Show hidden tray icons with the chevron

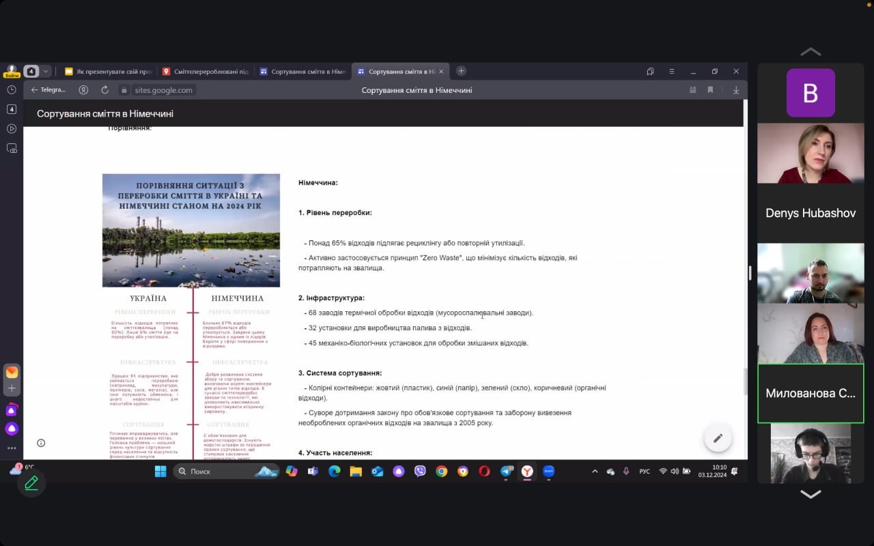595,472
